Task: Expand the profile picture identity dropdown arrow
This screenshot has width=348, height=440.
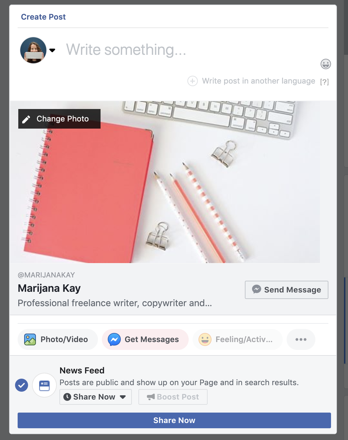Action: (x=52, y=50)
